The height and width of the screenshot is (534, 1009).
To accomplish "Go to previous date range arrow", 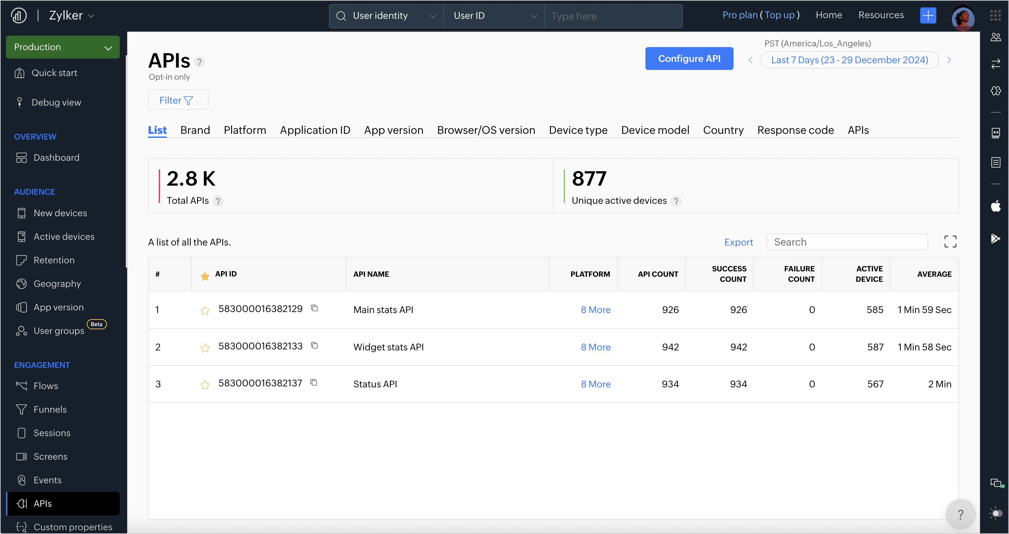I will [x=750, y=60].
